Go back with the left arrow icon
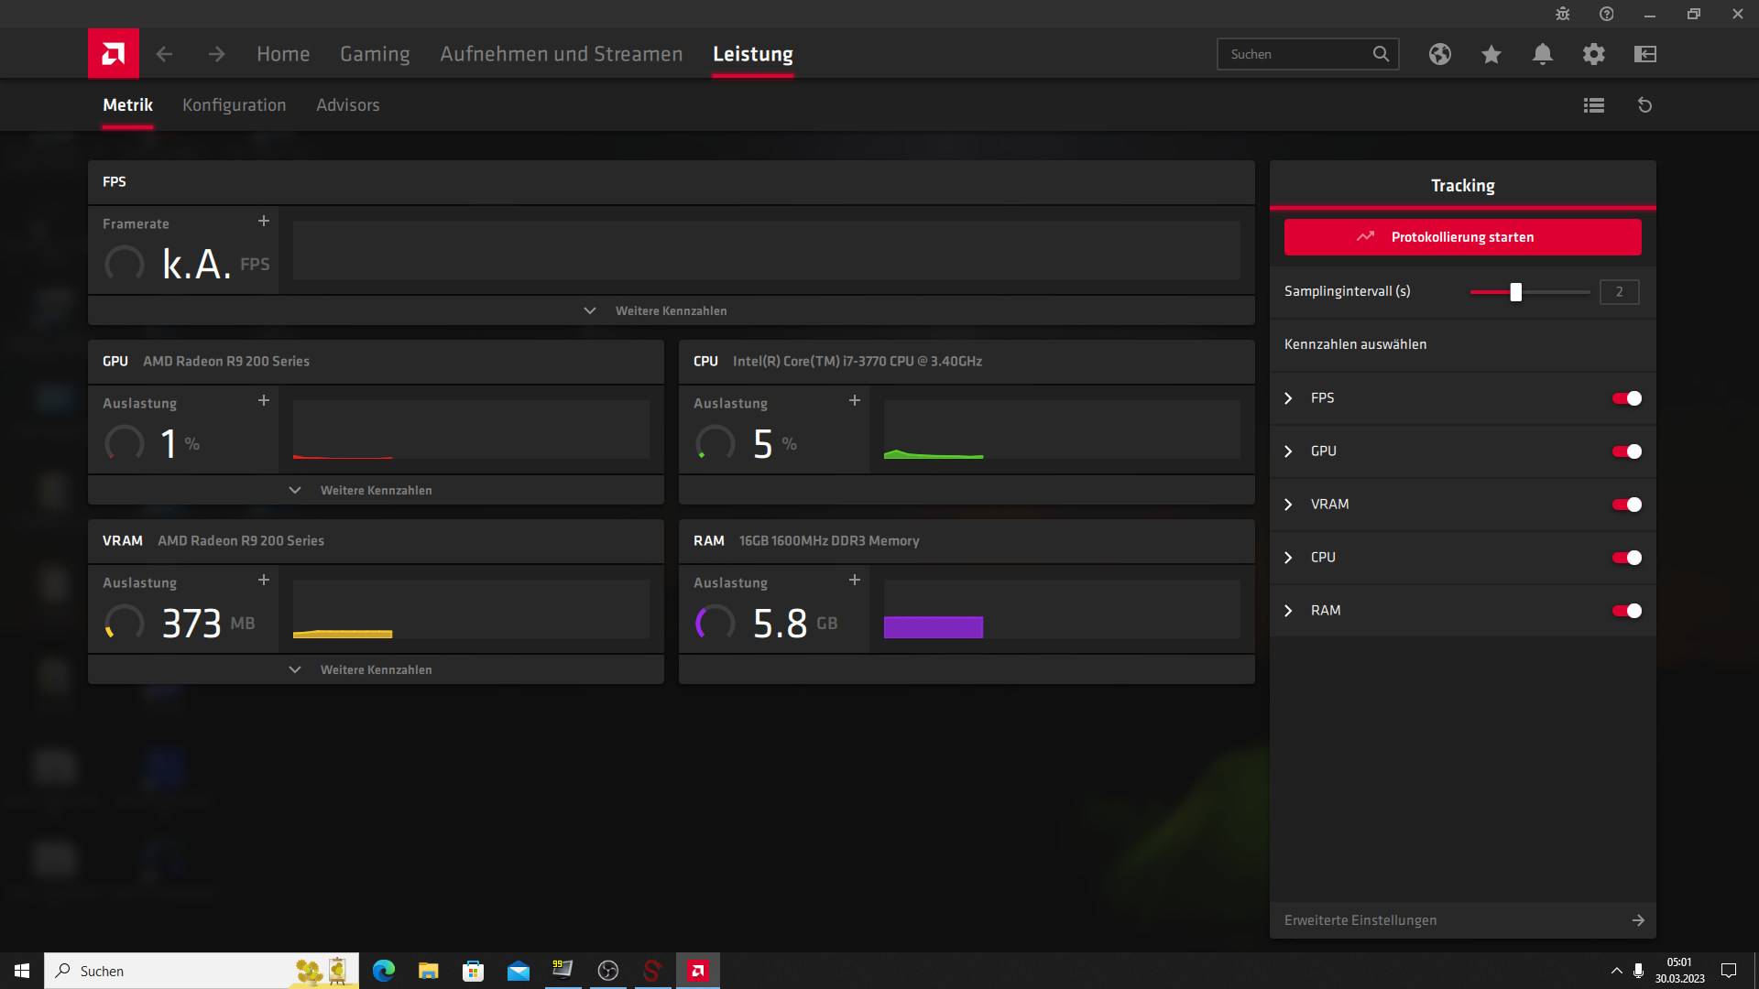Image resolution: width=1759 pixels, height=989 pixels. (x=164, y=54)
